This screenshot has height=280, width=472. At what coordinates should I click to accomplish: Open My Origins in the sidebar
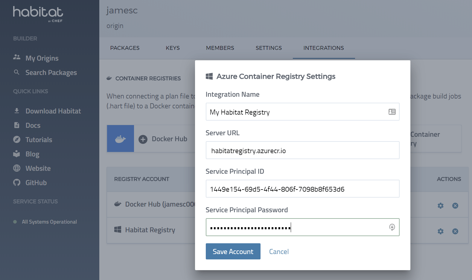point(42,58)
